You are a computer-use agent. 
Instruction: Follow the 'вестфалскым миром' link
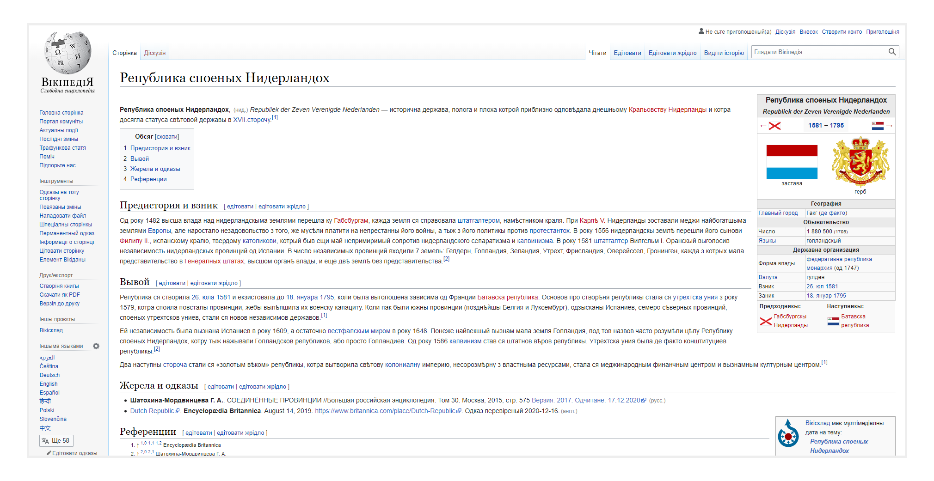pyautogui.click(x=359, y=331)
